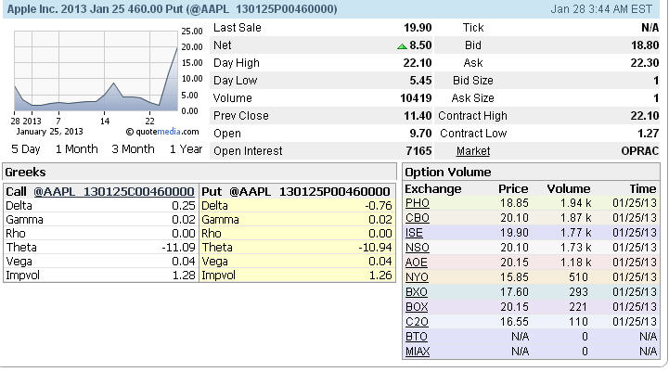Select Last Sale value 19.90
This screenshot has height=372, width=669.
(418, 28)
